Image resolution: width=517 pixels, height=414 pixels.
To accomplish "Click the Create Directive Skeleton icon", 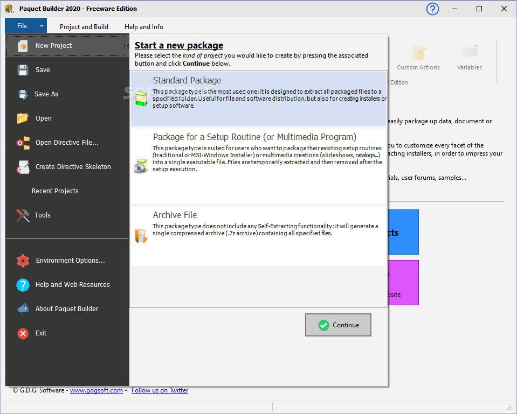I will click(23, 167).
